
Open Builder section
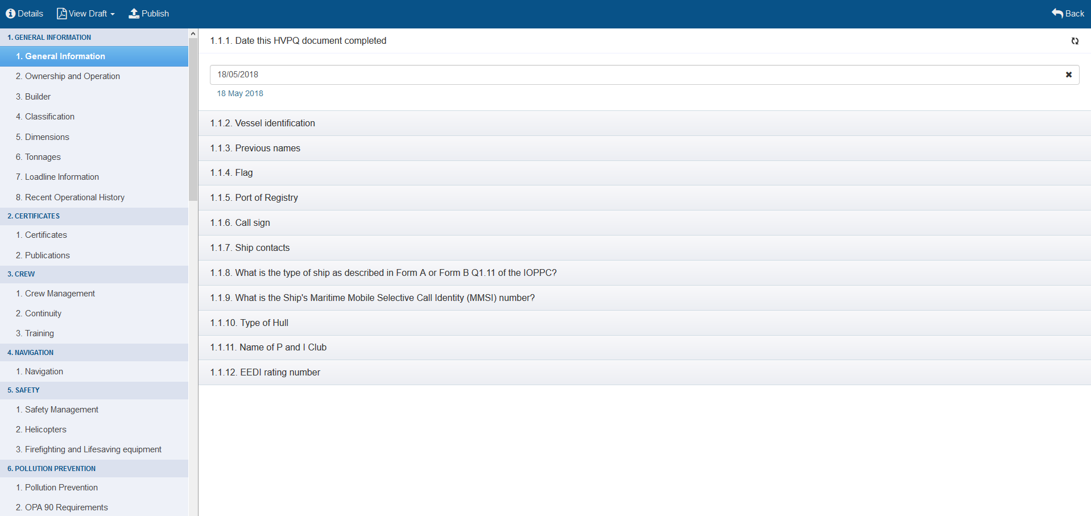point(94,97)
